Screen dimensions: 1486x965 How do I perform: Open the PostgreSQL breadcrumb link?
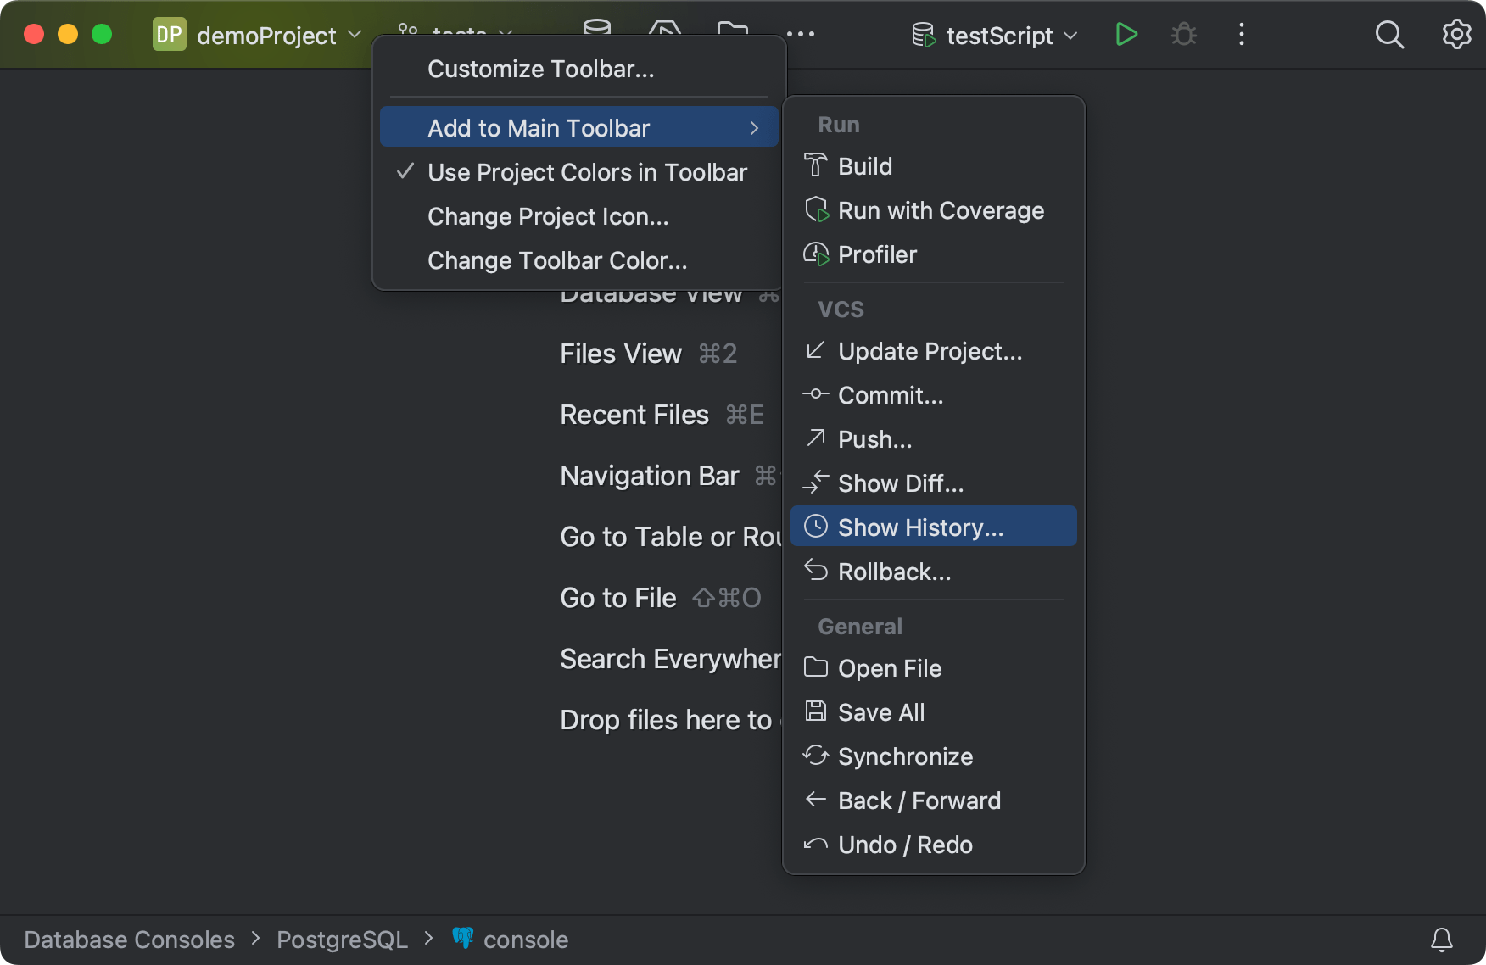[x=342, y=939]
